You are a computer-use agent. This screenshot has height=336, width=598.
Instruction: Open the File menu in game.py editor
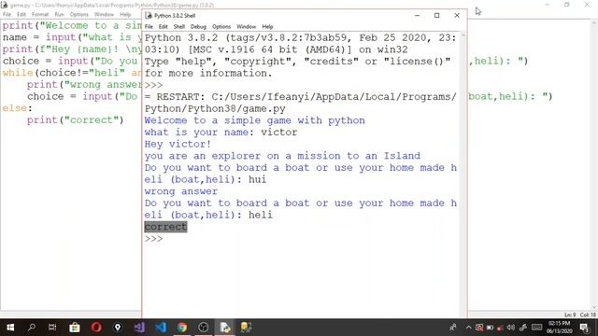click(7, 15)
